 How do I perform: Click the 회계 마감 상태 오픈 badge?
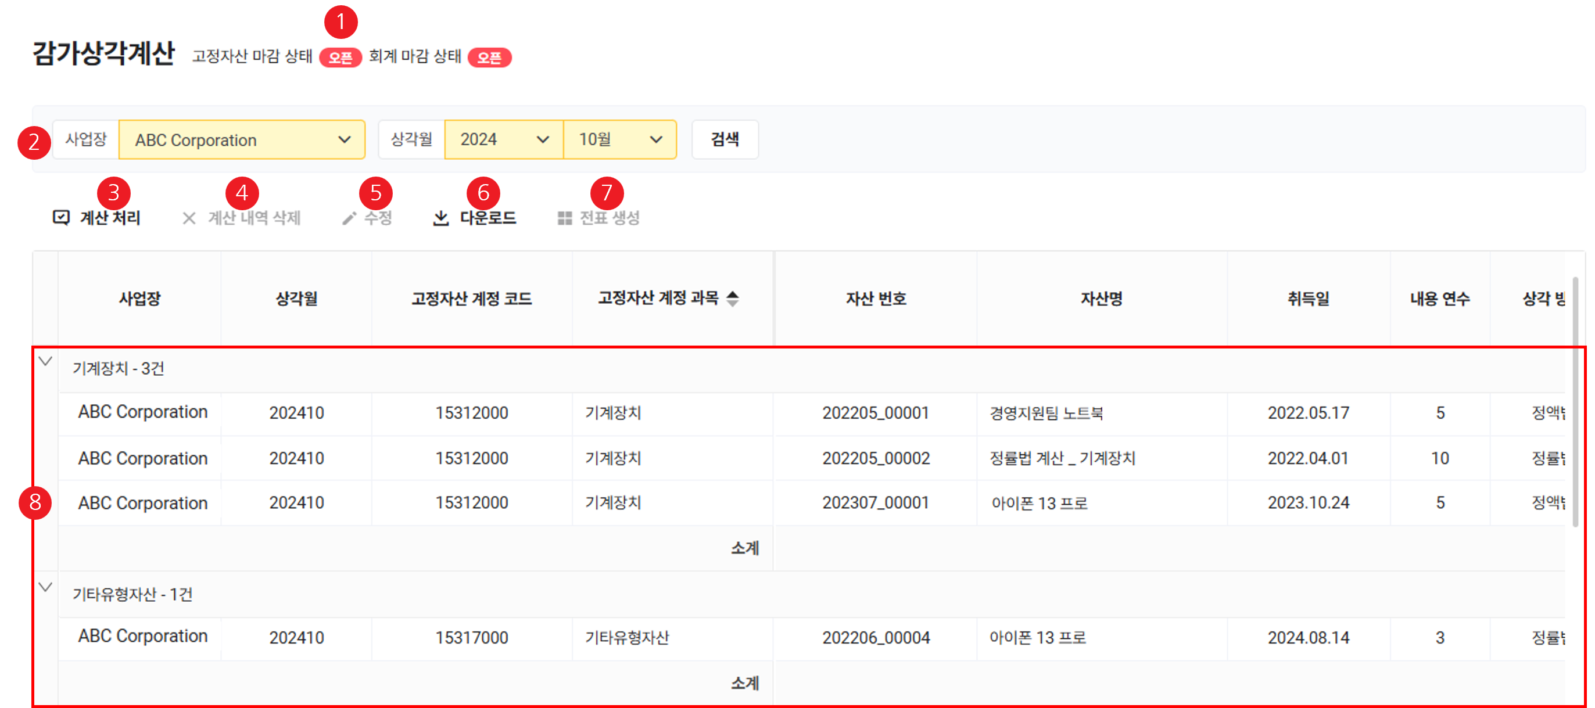tap(489, 57)
